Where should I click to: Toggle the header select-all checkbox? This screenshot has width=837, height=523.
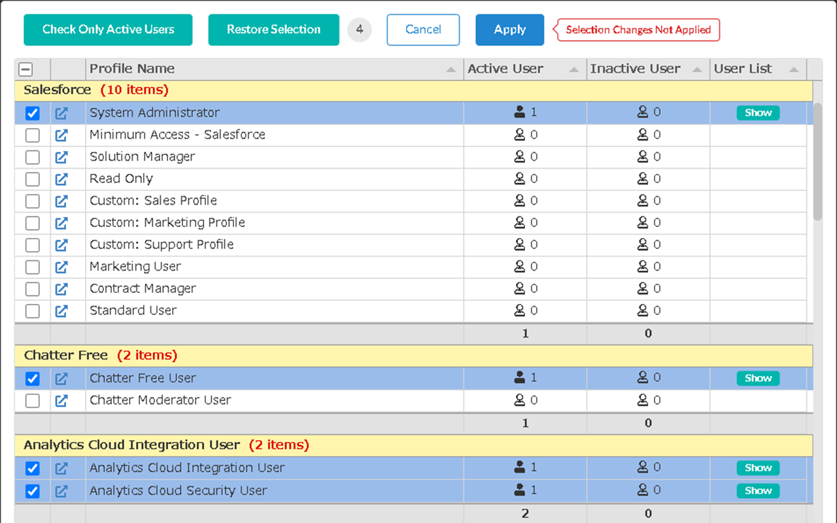[26, 69]
